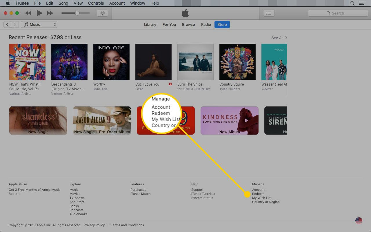Open the Shameless Camila Cabello banner
This screenshot has width=371, height=232.
[38, 120]
